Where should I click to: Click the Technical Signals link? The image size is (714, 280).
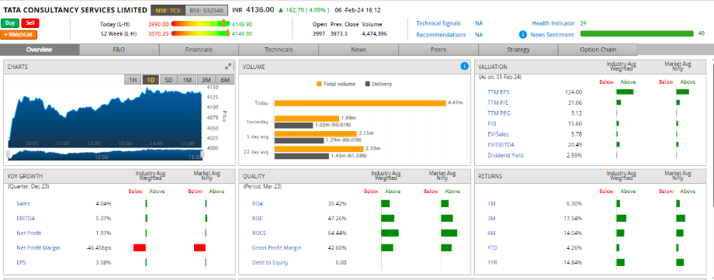click(438, 23)
